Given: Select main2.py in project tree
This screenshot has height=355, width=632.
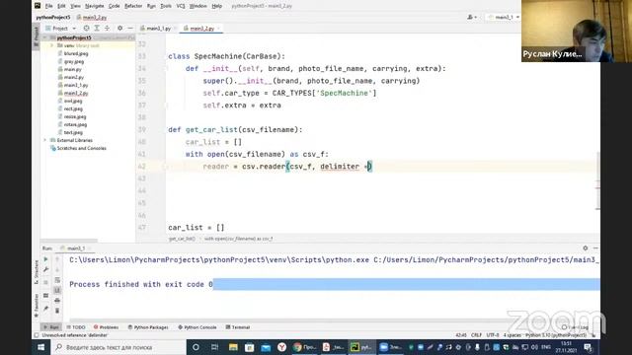Looking at the screenshot, I should tap(74, 77).
